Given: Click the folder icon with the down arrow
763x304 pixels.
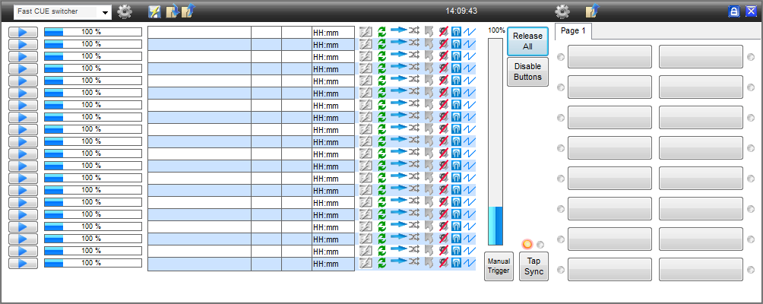Looking at the screenshot, I should tap(173, 11).
